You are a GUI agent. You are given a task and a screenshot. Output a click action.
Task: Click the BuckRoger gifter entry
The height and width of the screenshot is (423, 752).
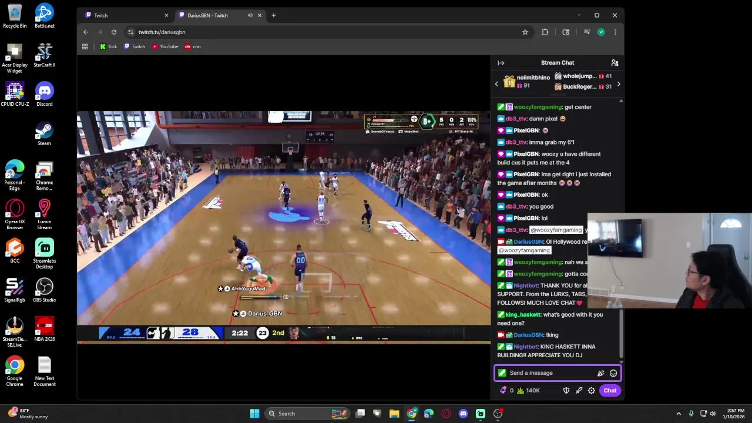pyautogui.click(x=583, y=87)
